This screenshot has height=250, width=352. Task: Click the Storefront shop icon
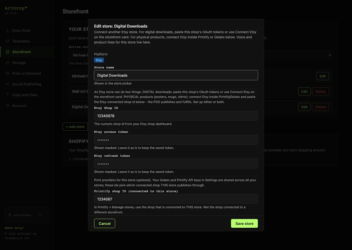tap(8, 52)
